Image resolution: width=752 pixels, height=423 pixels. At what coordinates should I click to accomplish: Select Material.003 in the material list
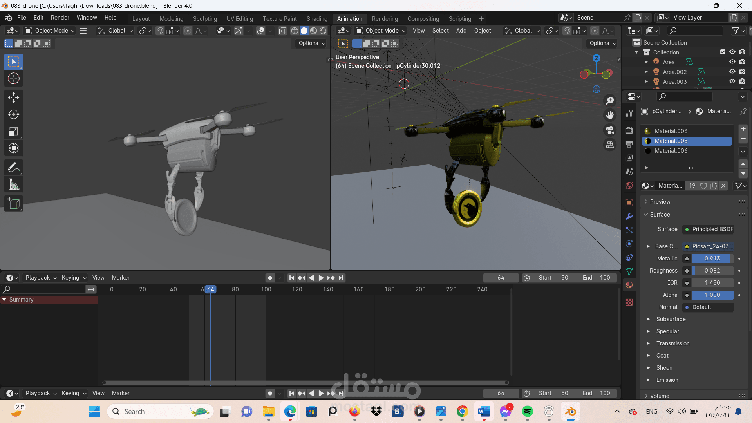coord(671,131)
